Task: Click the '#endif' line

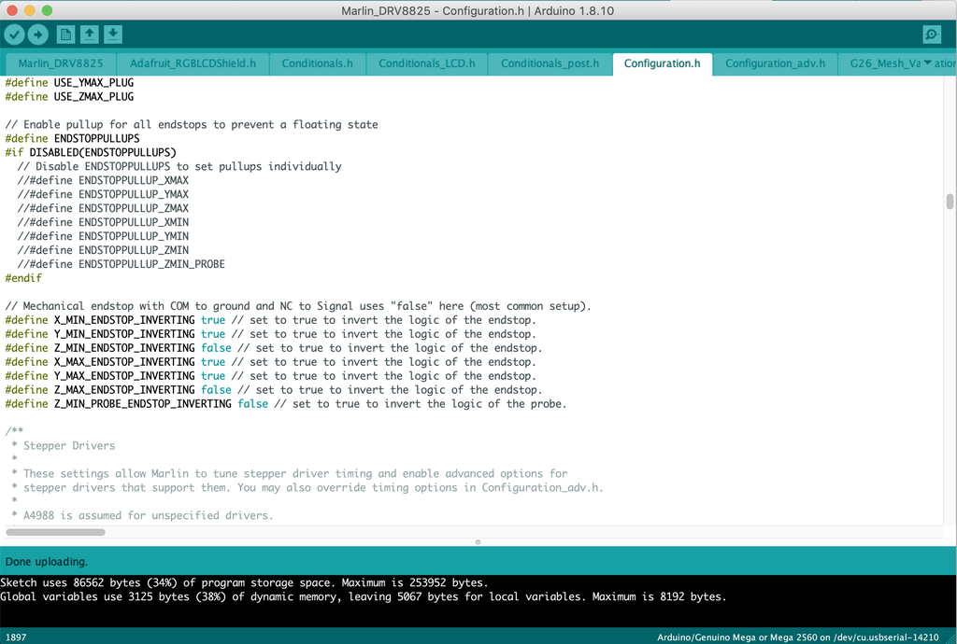Action: tap(23, 278)
